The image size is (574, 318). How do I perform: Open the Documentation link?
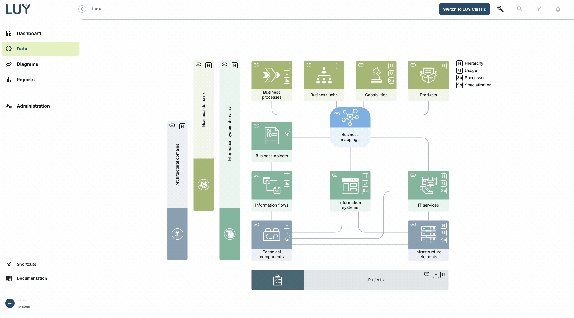tap(32, 278)
